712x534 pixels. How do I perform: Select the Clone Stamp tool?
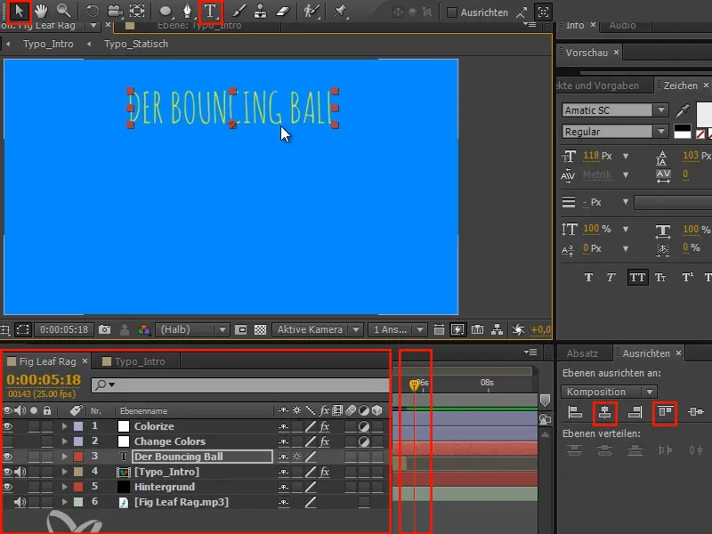pyautogui.click(x=260, y=12)
